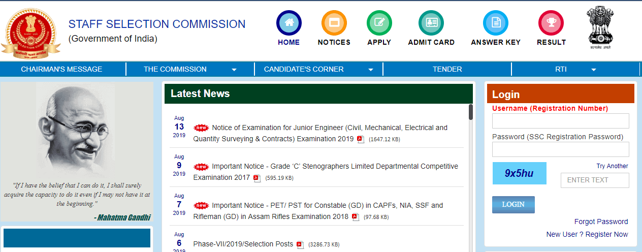
Task: Select the Tender menu item
Action: point(447,69)
